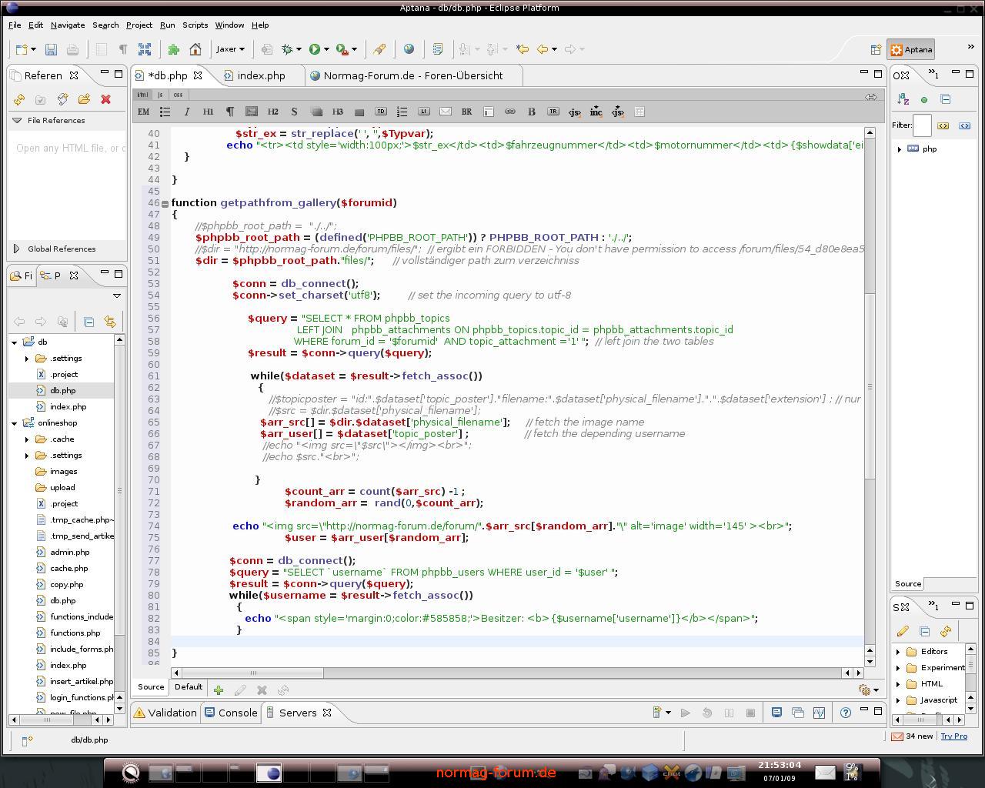
Task: Click the Italic formatting icon in editor toolbar
Action: coord(186,112)
